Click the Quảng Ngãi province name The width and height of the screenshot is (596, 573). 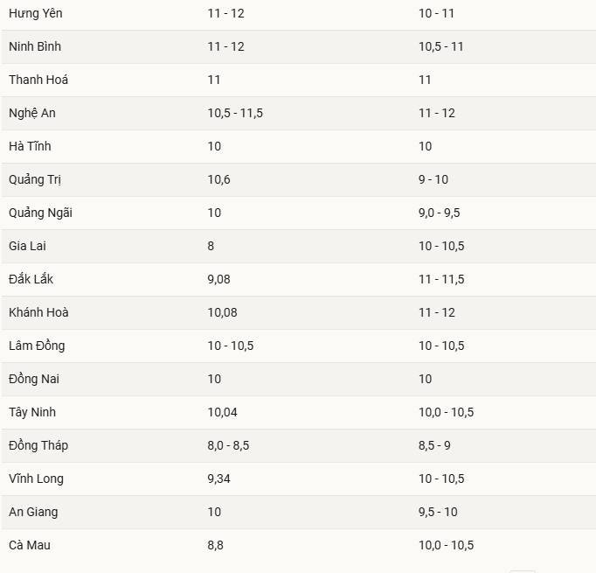pyautogui.click(x=40, y=213)
